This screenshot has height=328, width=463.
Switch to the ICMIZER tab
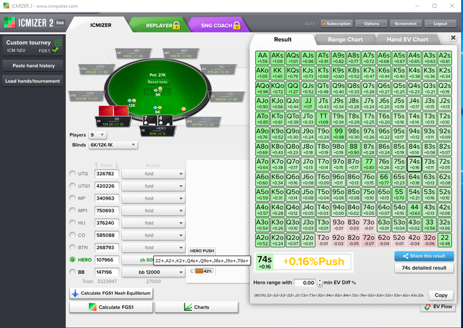[101, 25]
